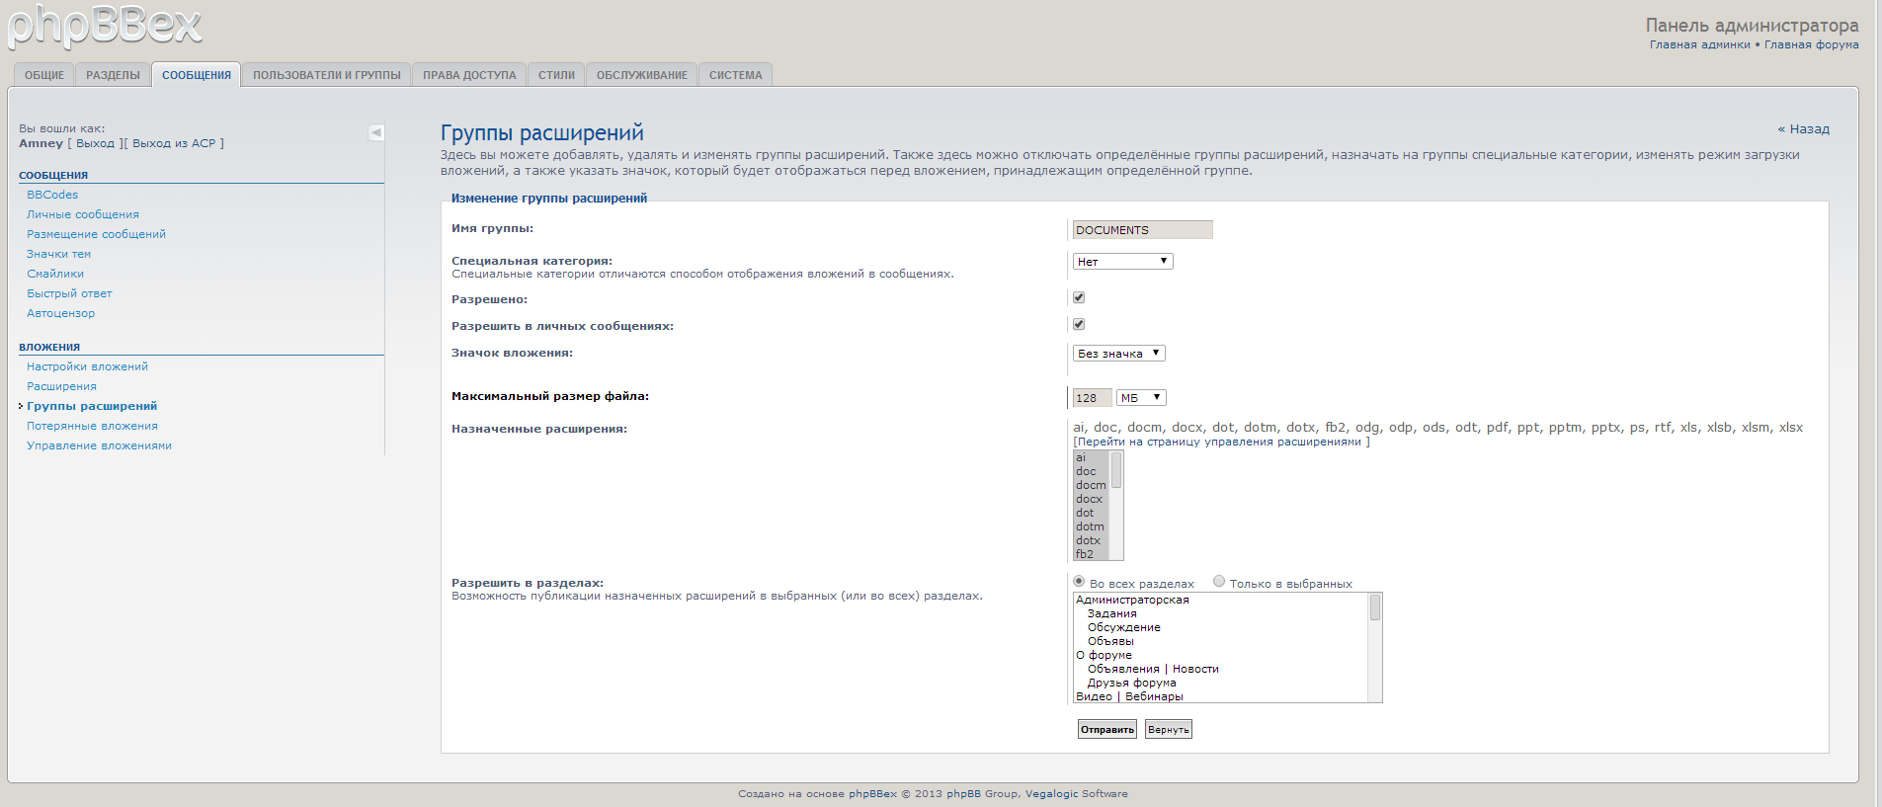Switch to the 'Разделы' tab
The image size is (1882, 807).
(x=113, y=75)
